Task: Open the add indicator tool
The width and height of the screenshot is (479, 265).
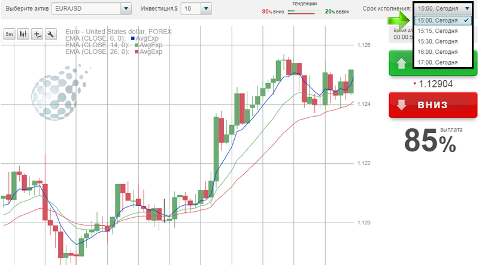Action: click(x=37, y=35)
